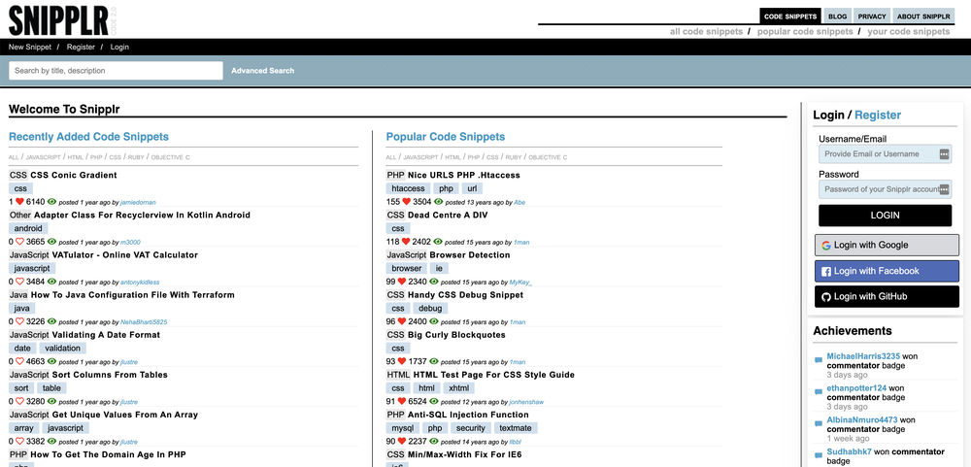The width and height of the screenshot is (971, 467).
Task: Click eye views icon on Validating A Date Format
Action: (52, 362)
